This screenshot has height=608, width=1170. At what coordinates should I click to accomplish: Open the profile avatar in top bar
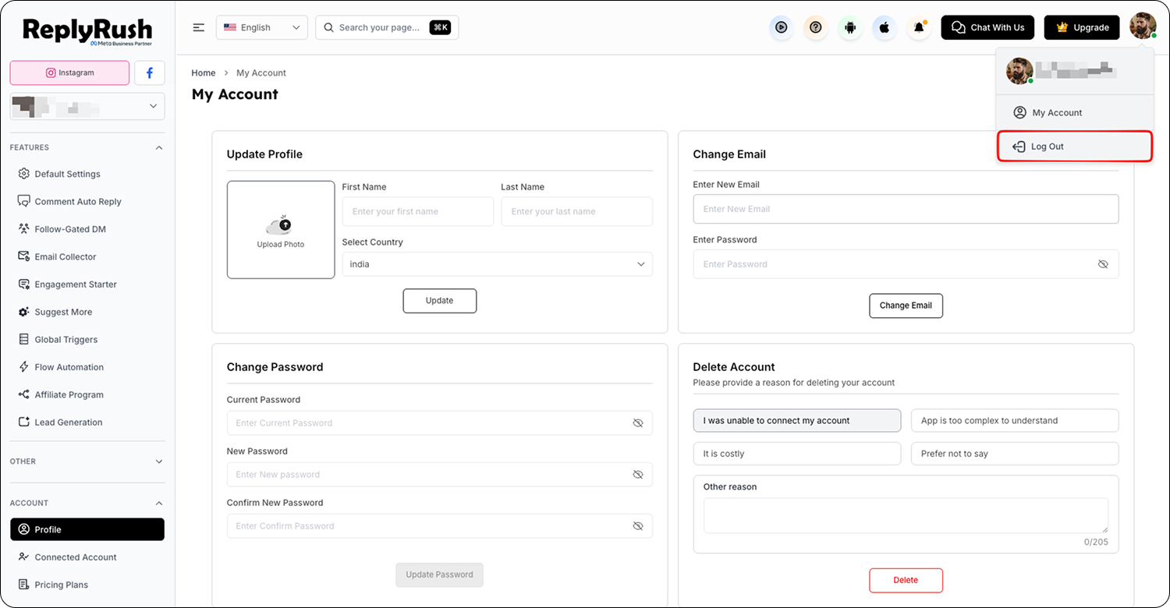click(1143, 26)
